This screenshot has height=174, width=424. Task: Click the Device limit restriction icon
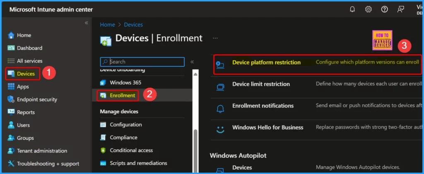(x=220, y=87)
